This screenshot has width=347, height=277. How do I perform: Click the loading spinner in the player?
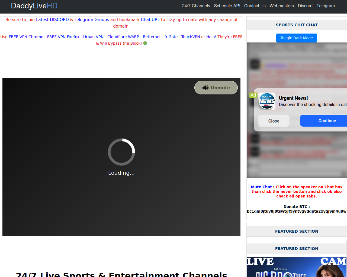(121, 152)
